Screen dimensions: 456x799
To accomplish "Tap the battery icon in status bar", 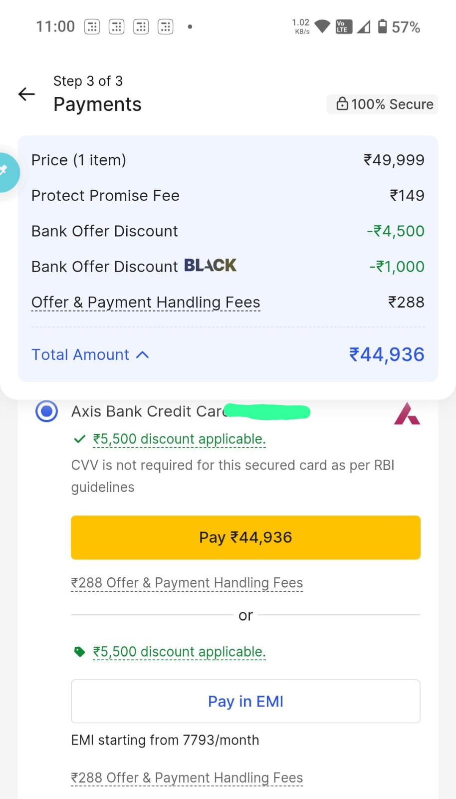I will point(382,26).
